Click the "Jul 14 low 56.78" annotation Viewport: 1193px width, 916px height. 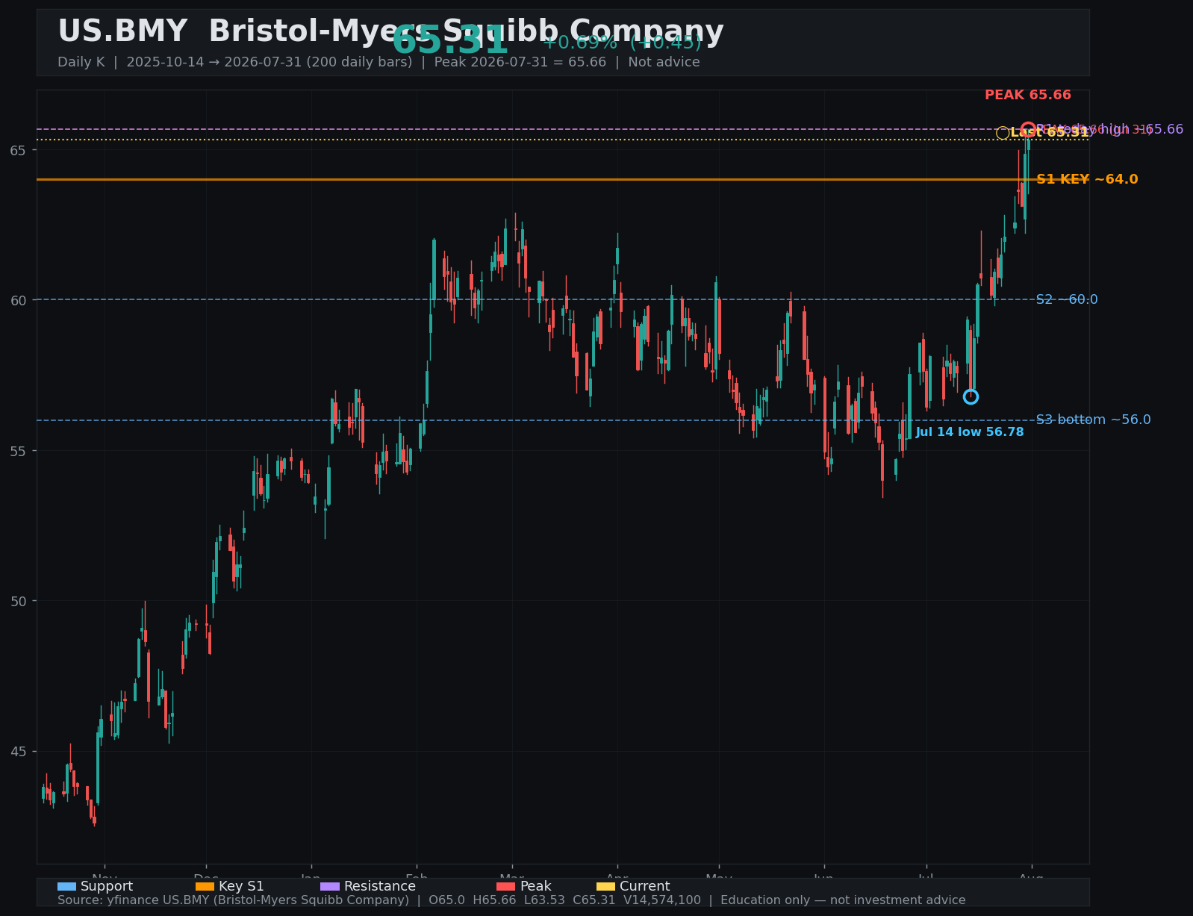click(x=970, y=432)
